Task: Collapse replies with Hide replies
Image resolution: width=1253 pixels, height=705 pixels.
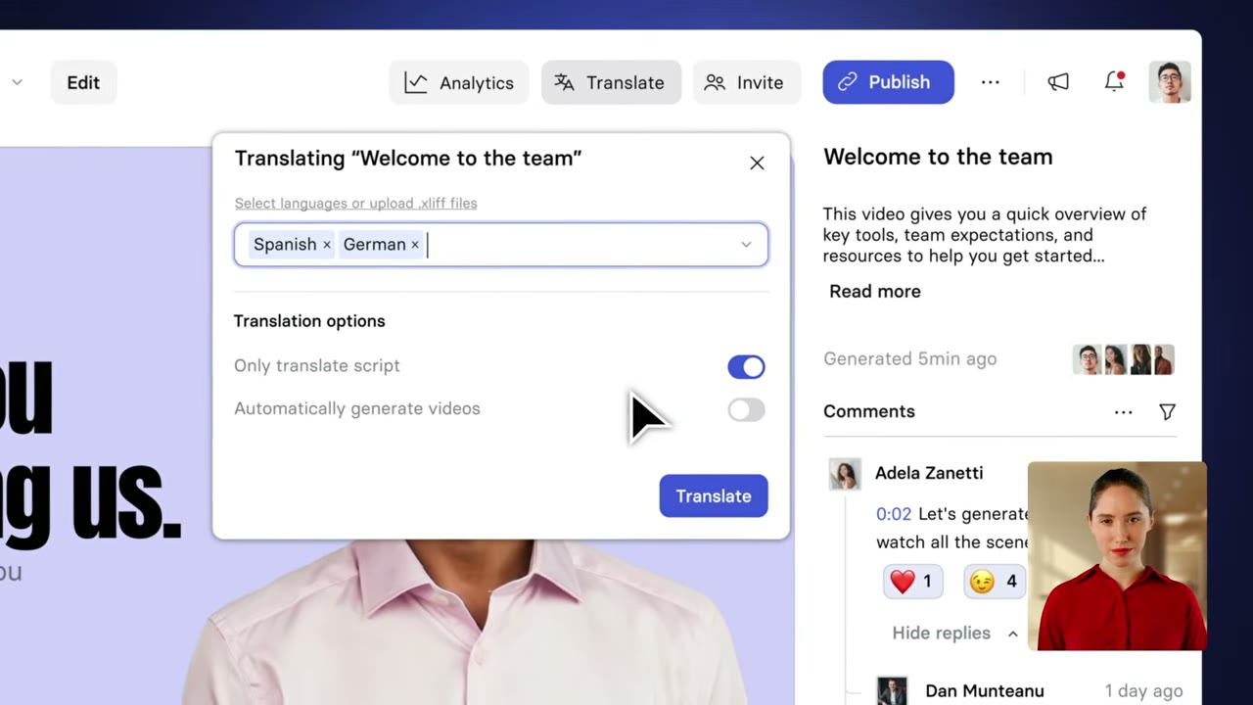Action: (955, 634)
